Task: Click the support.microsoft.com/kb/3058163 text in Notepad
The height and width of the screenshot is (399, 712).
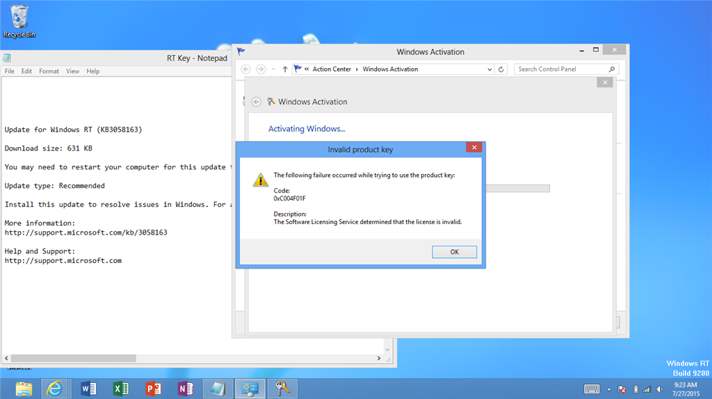Action: coord(86,232)
